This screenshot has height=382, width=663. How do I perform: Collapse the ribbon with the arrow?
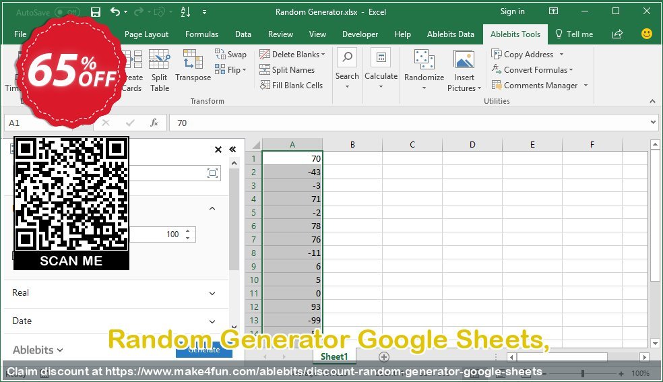tap(652, 101)
